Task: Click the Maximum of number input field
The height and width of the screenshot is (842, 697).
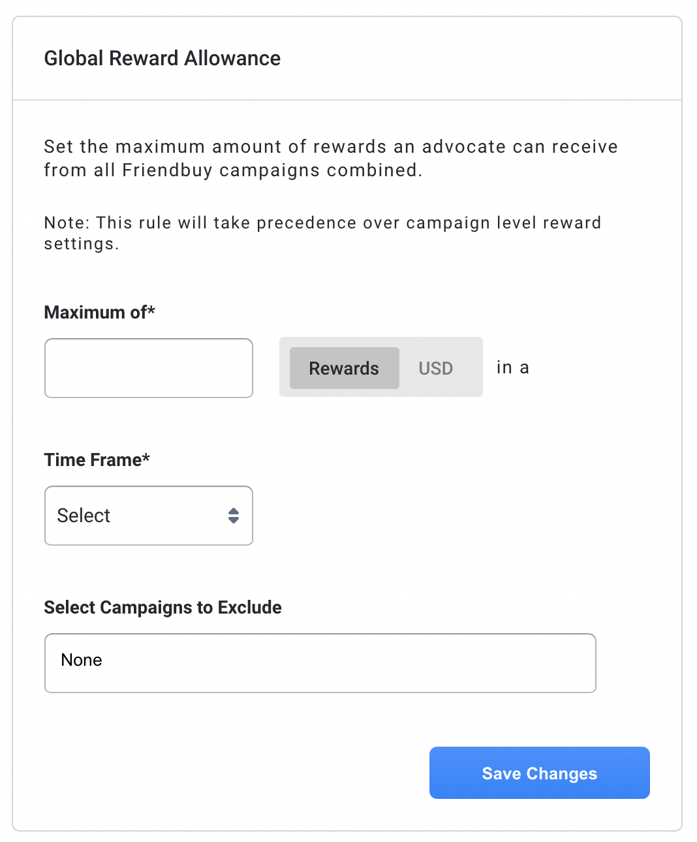Action: click(x=148, y=368)
